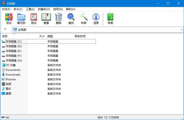Click the Local Disk (C:) drive icon
The image size is (184, 120).
coord(3,41)
